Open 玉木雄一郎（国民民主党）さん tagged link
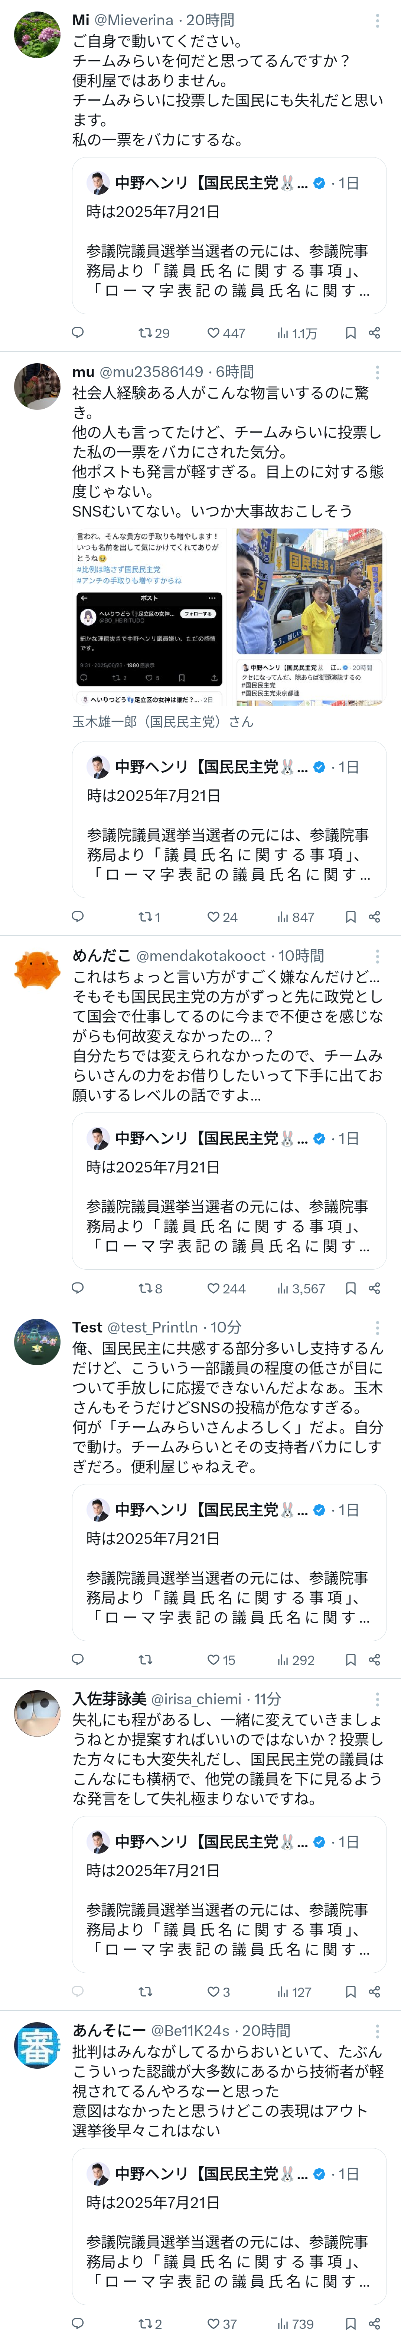The width and height of the screenshot is (401, 2333). (x=163, y=722)
